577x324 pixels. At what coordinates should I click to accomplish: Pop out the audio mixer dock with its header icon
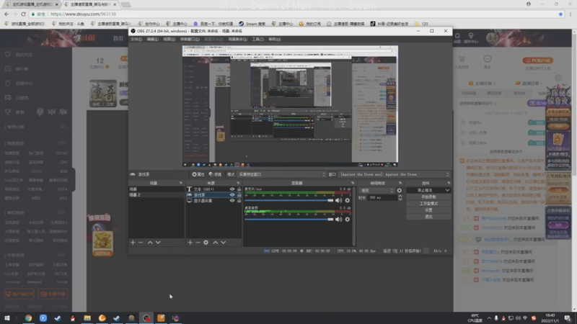353,183
